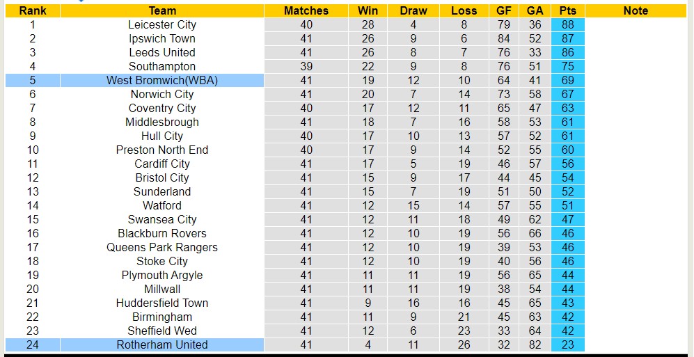Click the Matches column header
Image resolution: width=694 pixels, height=357 pixels.
coord(306,10)
